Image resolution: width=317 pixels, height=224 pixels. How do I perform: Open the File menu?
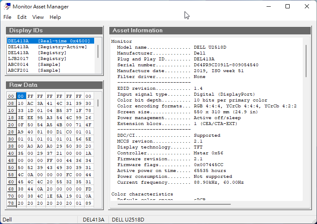point(7,17)
